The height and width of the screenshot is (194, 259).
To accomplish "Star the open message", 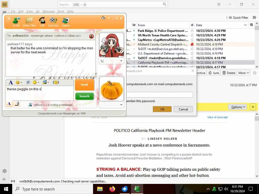I will pyautogui.click(x=254, y=73).
